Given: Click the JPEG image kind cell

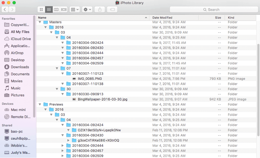Looking at the screenshot, I should point(237,99).
